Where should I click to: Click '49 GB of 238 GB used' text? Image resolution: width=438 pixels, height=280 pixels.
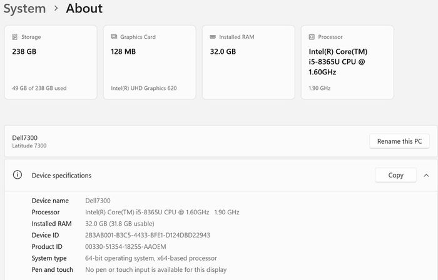[x=39, y=88]
